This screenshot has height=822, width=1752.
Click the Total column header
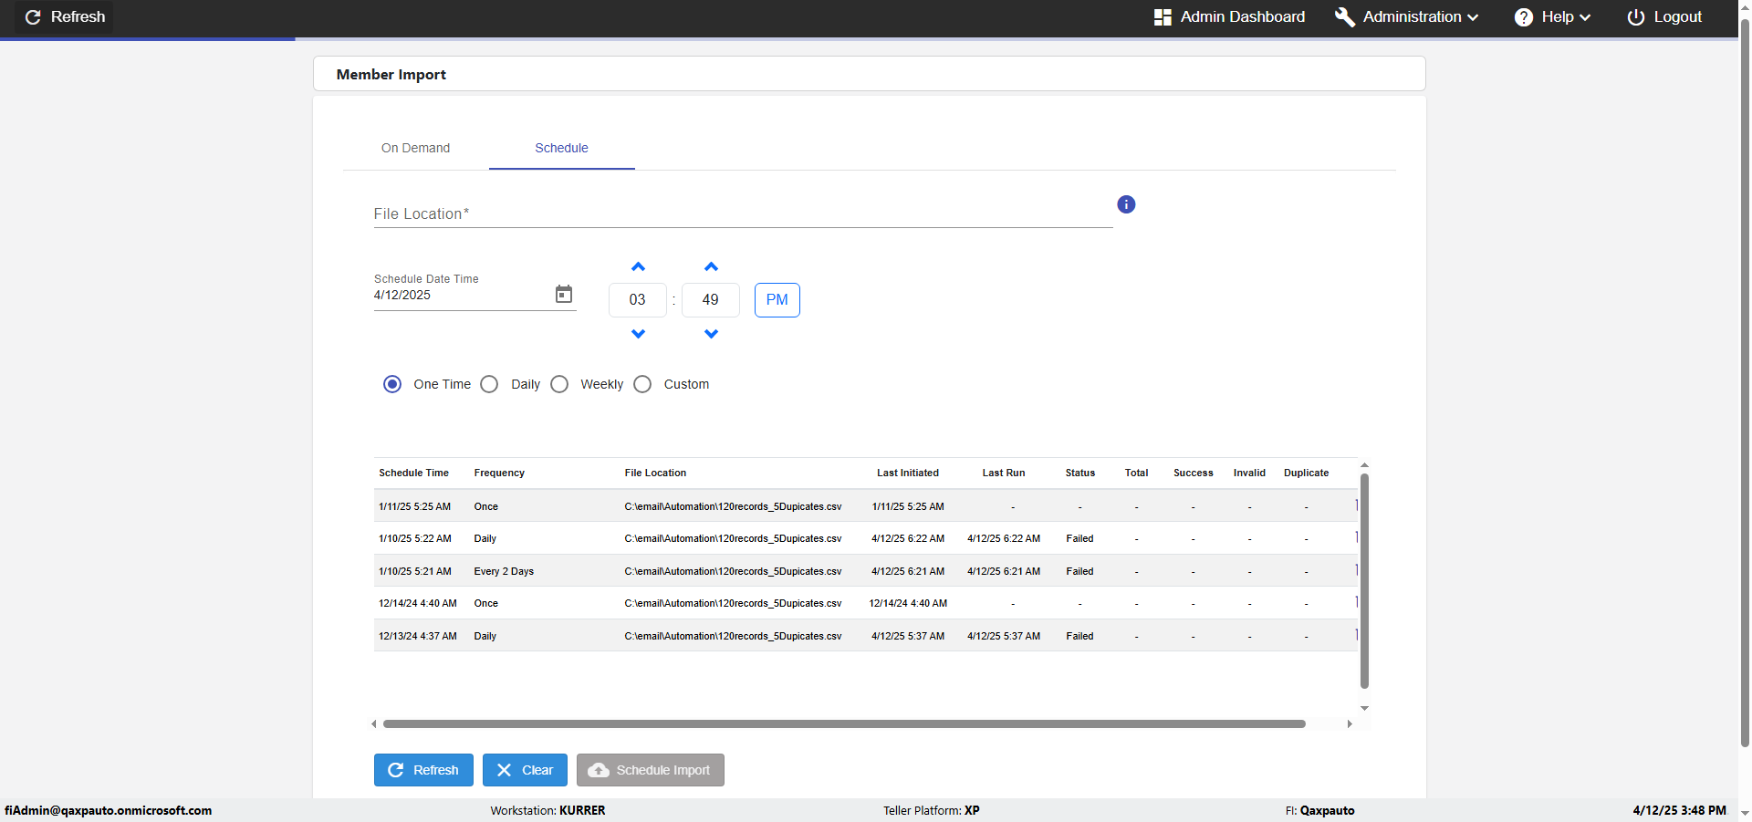pos(1136,473)
